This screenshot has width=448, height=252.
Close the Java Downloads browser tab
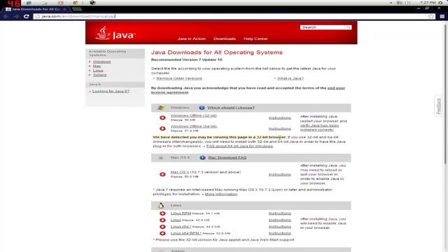tap(65, 9)
